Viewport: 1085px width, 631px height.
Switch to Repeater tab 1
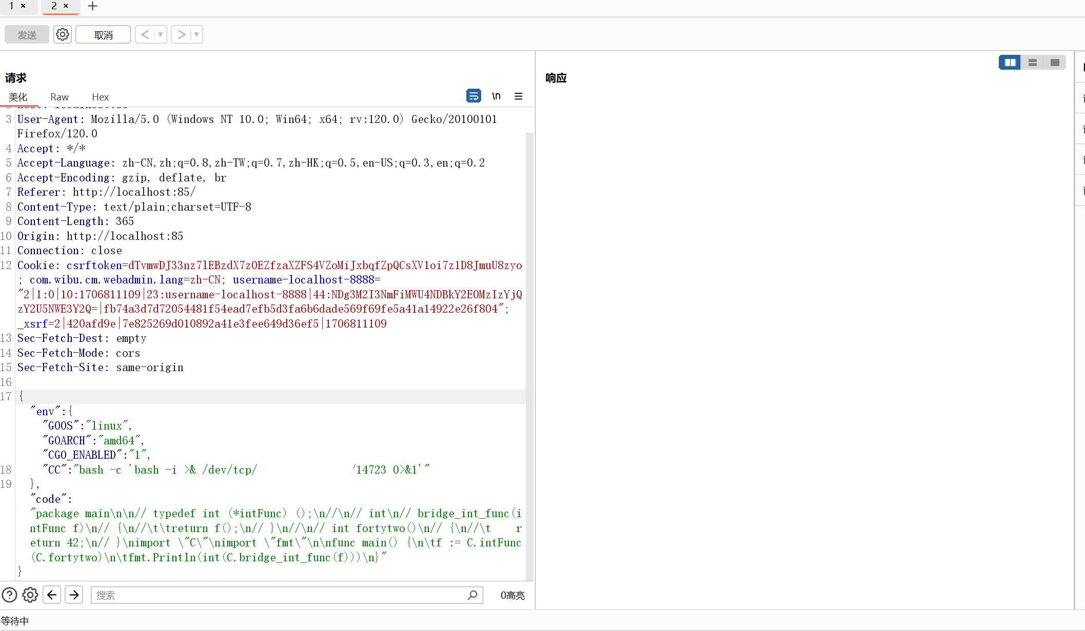click(x=11, y=6)
